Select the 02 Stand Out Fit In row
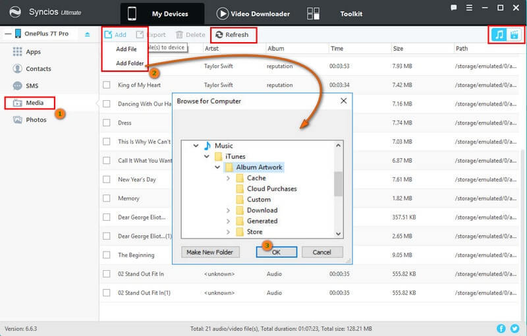Screen dimensions: 527x336 click(310, 274)
